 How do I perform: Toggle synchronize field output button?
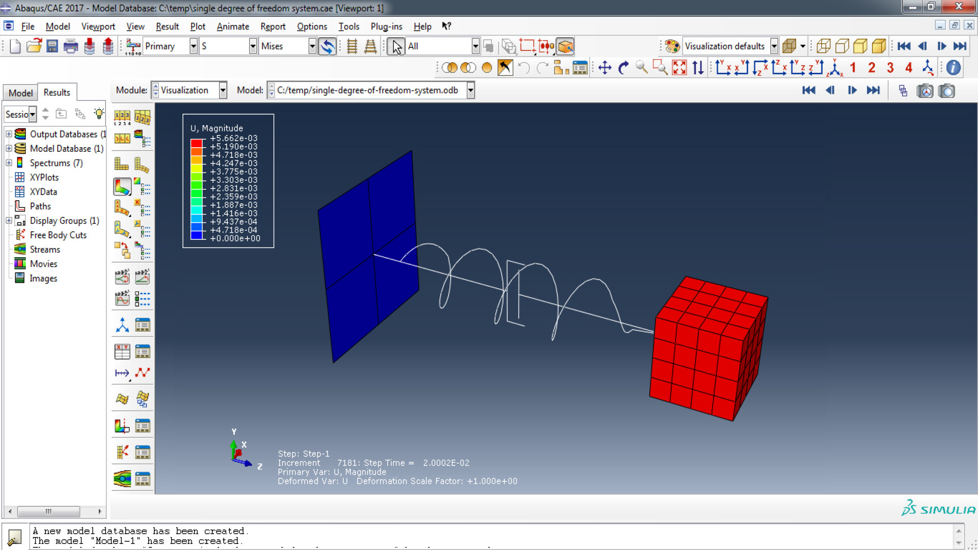point(327,46)
